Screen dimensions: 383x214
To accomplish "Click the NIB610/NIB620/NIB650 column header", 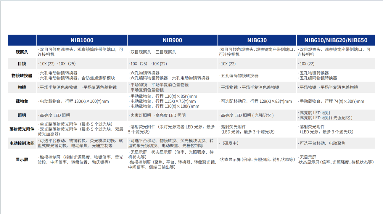I will pos(336,40).
